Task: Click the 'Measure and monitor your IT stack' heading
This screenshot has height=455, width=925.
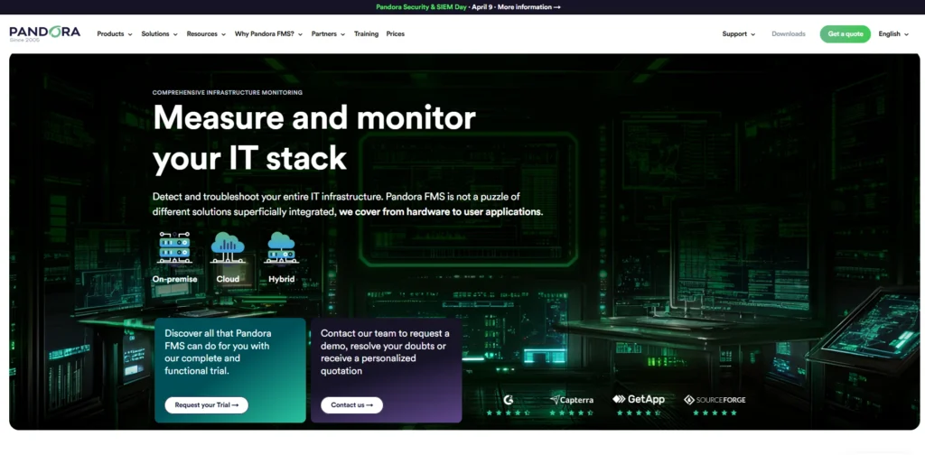Action: pyautogui.click(x=313, y=138)
